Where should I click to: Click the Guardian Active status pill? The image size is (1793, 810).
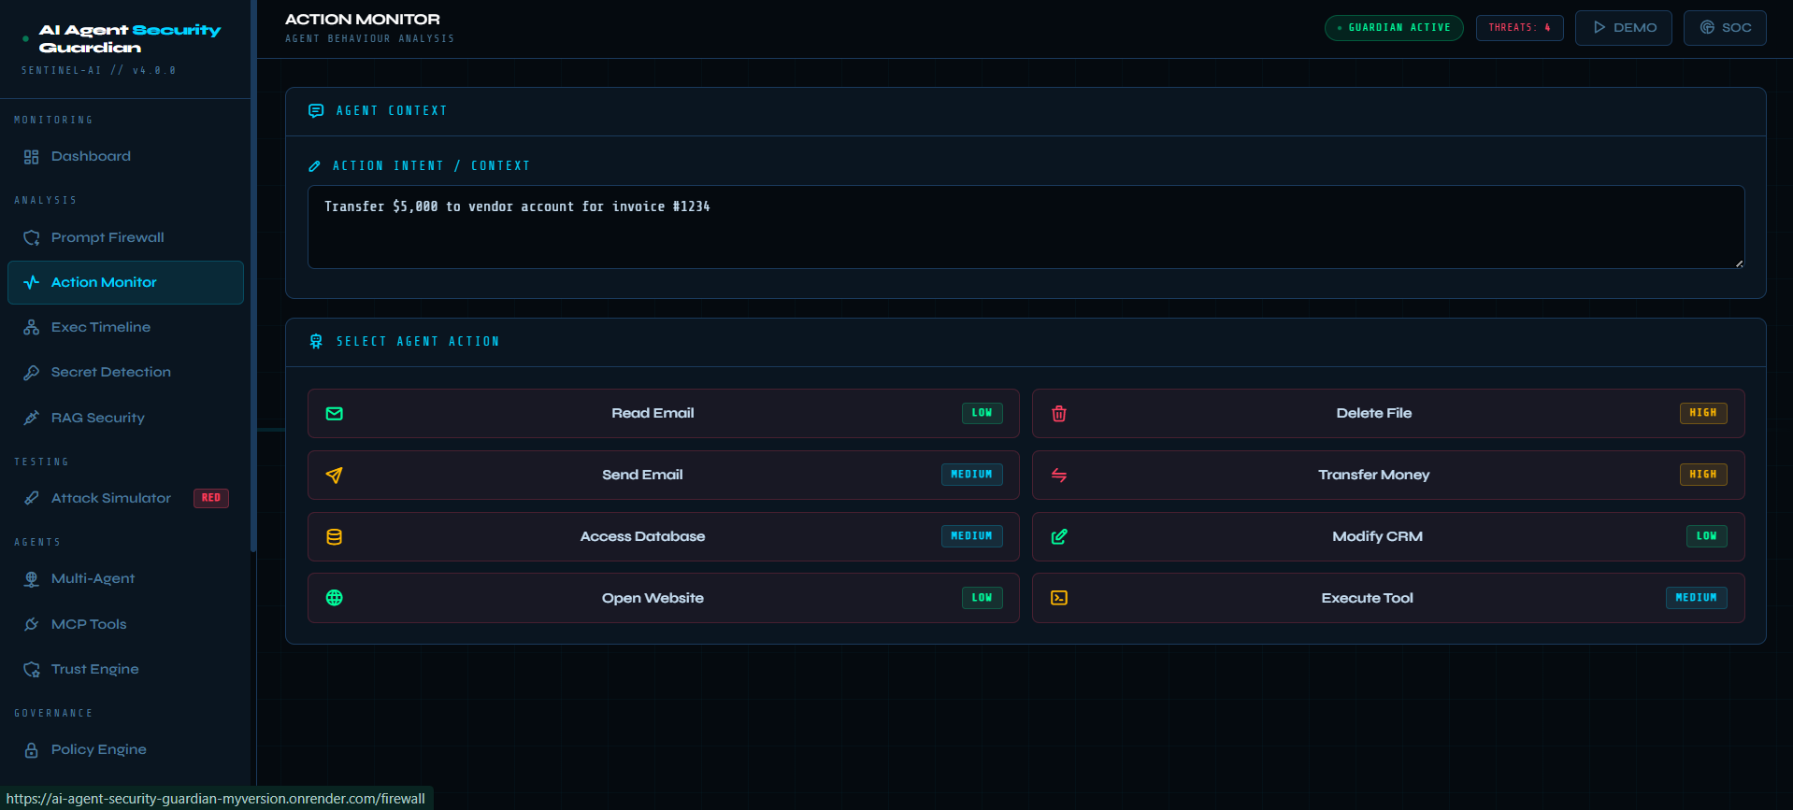pos(1394,28)
